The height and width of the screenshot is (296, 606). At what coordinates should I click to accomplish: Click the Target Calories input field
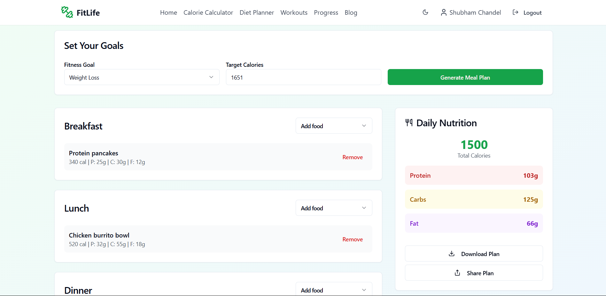tap(303, 77)
